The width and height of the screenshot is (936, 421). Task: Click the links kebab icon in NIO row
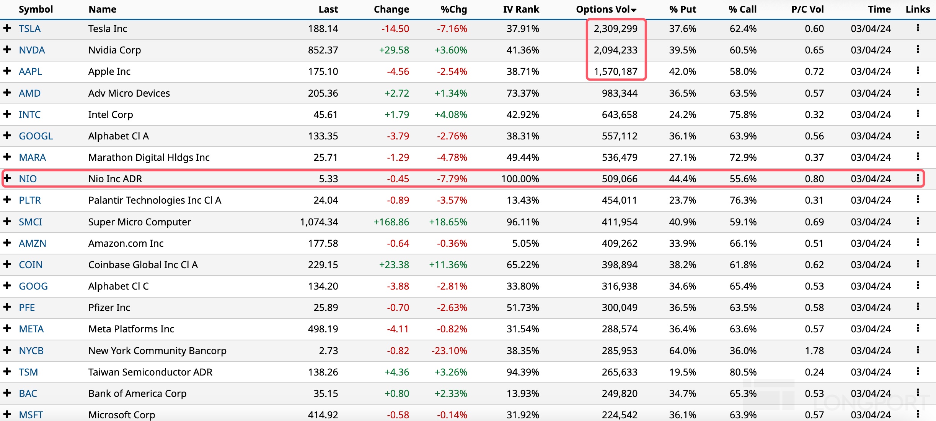pyautogui.click(x=918, y=178)
